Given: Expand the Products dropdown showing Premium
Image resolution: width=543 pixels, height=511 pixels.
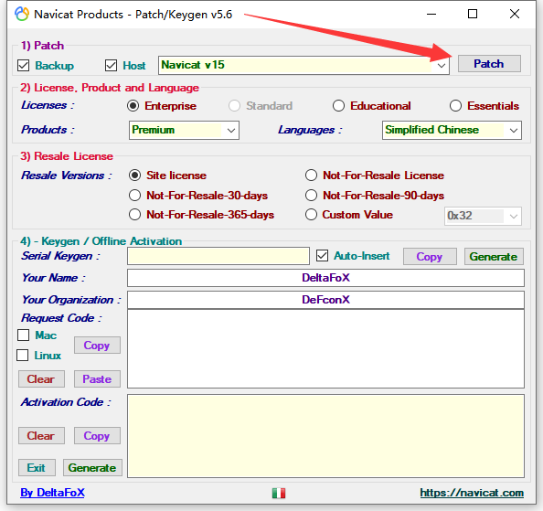Looking at the screenshot, I should coord(184,130).
